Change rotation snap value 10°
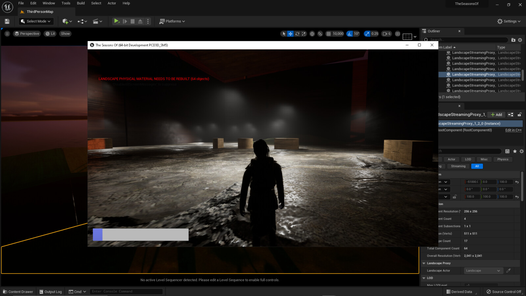526x296 pixels. click(x=356, y=34)
